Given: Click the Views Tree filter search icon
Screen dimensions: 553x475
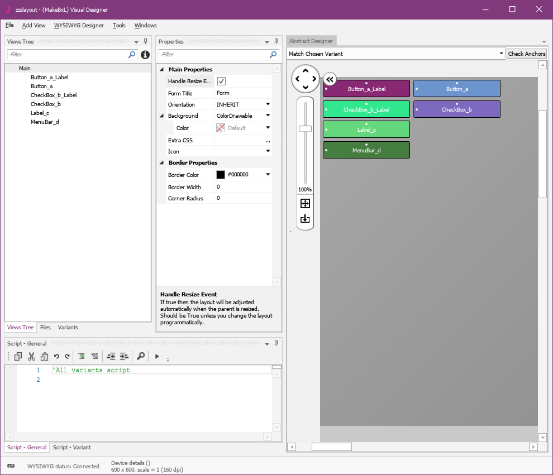Looking at the screenshot, I should coord(132,54).
